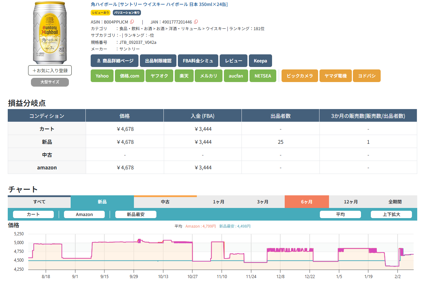Screen dimensions: 426x283
Task: Expand chart with 上下拡大 button
Action: [391, 214]
